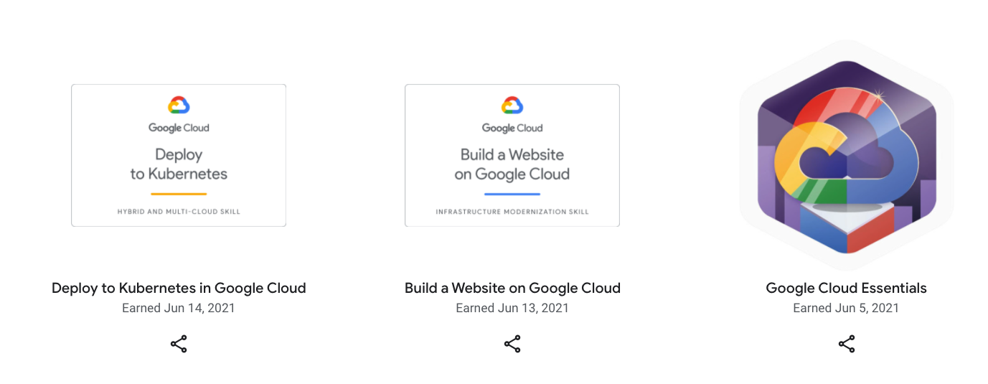Image resolution: width=988 pixels, height=384 pixels.
Task: Click the orange line on the Kubernetes badge
Action: [x=179, y=194]
